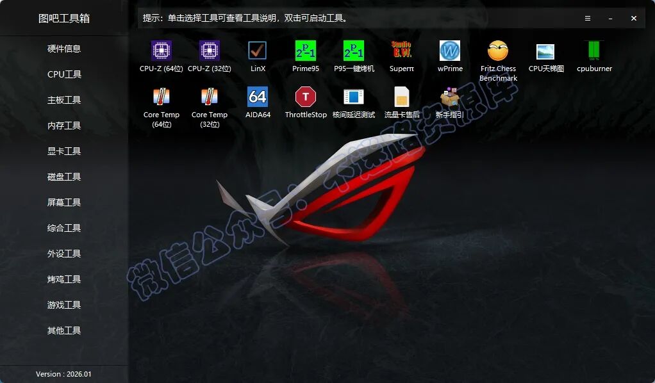
Task: Click the Fritz Chess Benchmark icon
Action: tap(498, 51)
